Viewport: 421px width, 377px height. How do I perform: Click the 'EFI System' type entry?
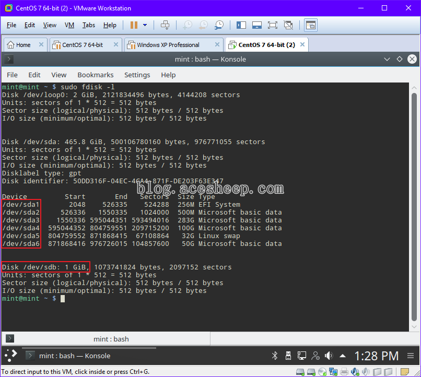(x=219, y=205)
